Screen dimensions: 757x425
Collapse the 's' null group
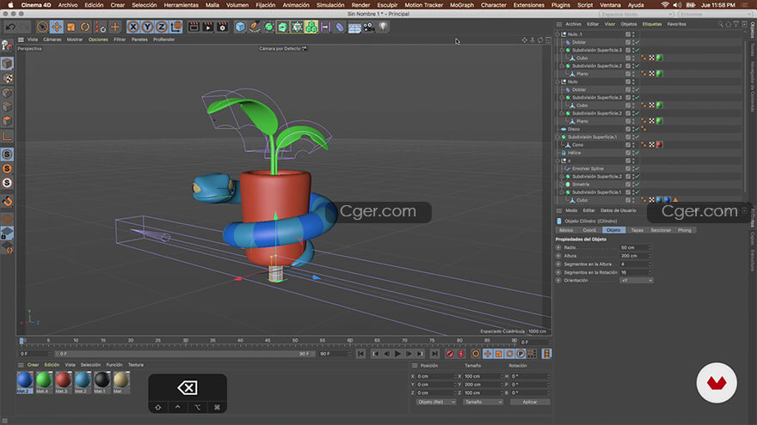click(x=557, y=161)
